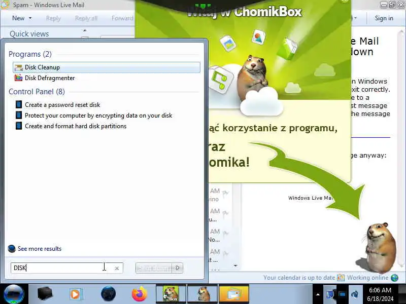Click the music note icon in ChomikBox banner
This screenshot has height=304, width=406.
pos(220,80)
